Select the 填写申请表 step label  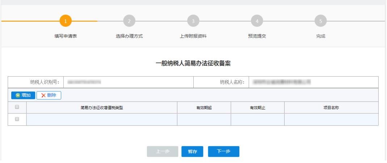pos(65,35)
